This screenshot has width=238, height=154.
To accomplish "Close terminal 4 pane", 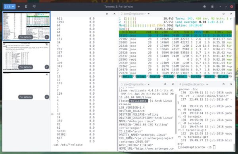I will (231, 84).
